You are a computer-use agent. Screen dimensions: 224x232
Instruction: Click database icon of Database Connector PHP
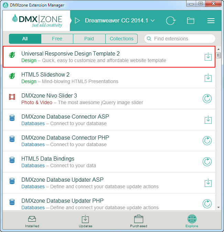pyautogui.click(x=12, y=139)
